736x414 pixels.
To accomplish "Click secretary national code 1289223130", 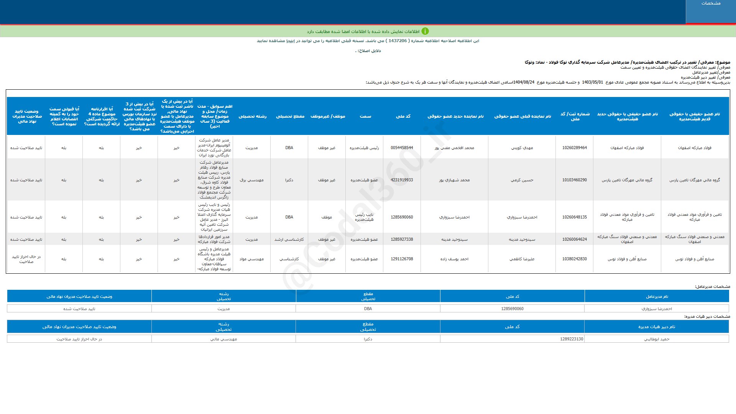I will coord(571,339).
